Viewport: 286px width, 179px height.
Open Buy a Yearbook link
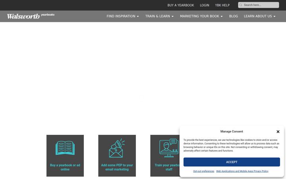tap(181, 5)
